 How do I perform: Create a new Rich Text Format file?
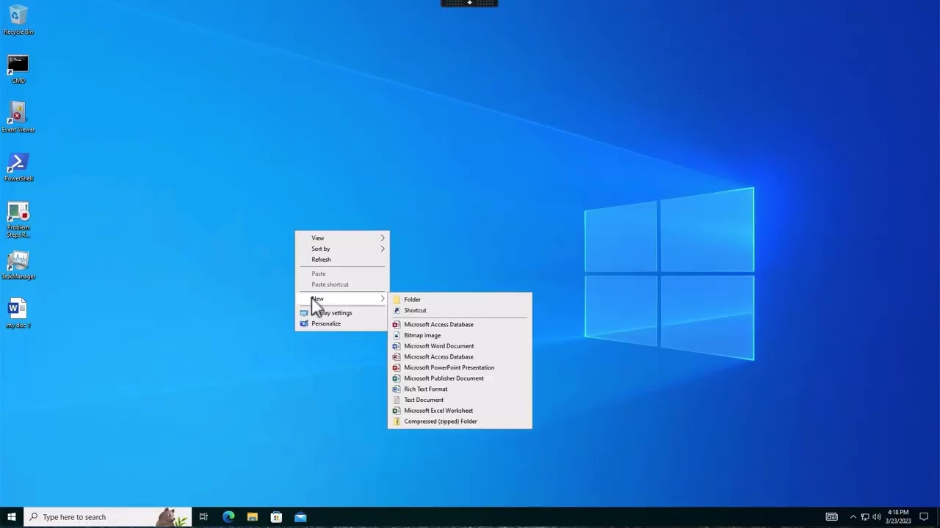460,389
